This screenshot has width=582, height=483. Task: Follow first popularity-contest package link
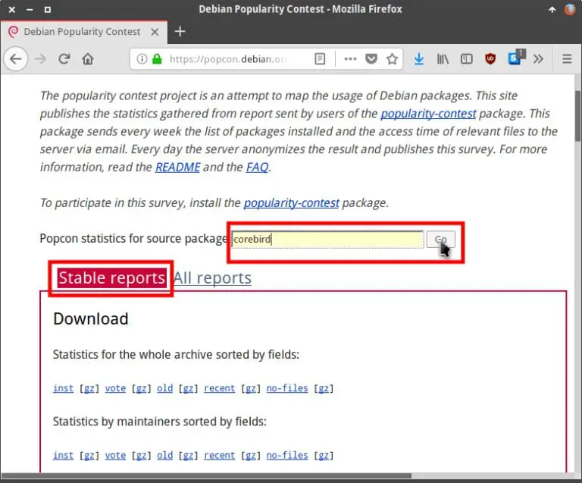(428, 113)
